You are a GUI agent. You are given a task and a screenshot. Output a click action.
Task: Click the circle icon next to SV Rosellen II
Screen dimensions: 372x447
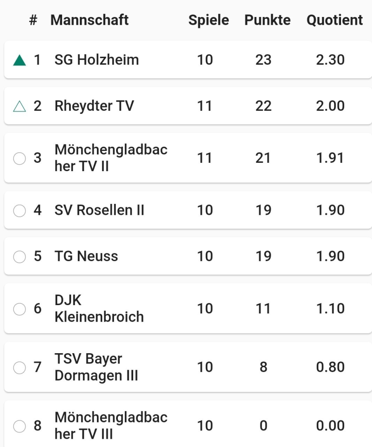point(19,211)
